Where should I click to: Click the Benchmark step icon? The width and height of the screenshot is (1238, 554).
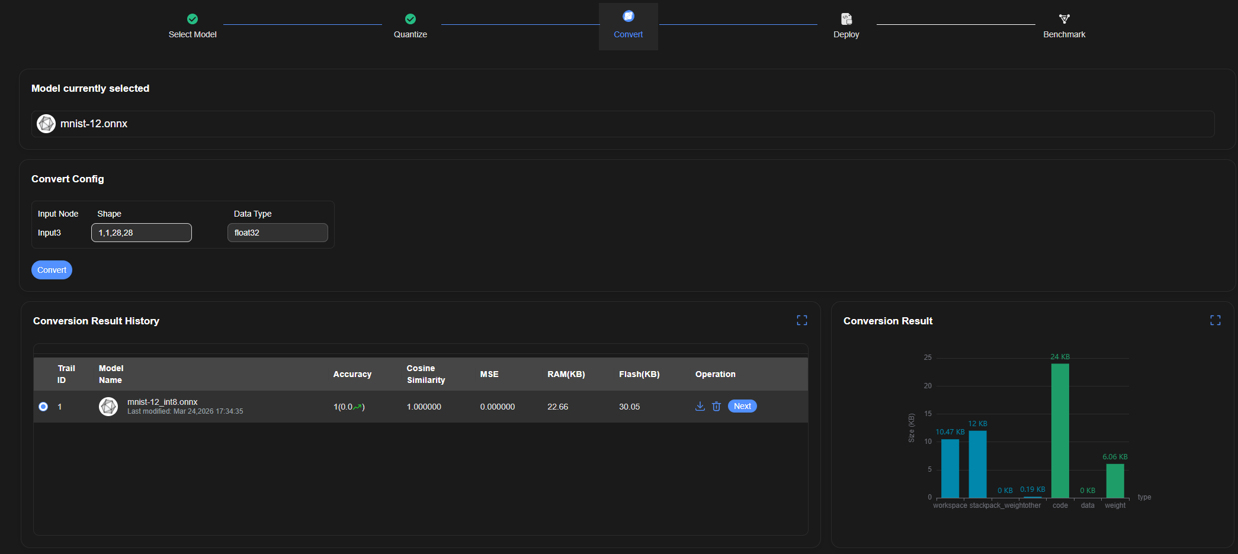(1064, 19)
